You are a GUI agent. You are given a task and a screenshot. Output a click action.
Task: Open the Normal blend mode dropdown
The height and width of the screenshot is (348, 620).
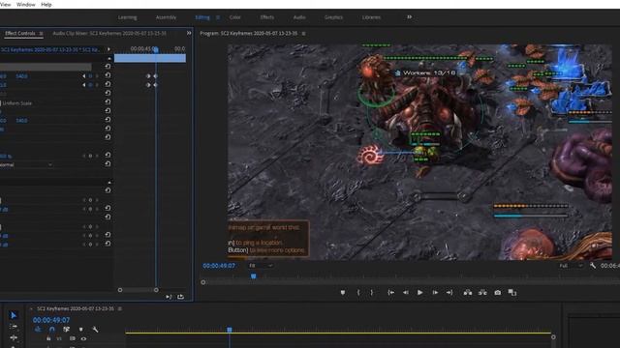pyautogui.click(x=26, y=164)
